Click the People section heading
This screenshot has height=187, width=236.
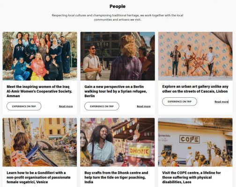pos(118,7)
